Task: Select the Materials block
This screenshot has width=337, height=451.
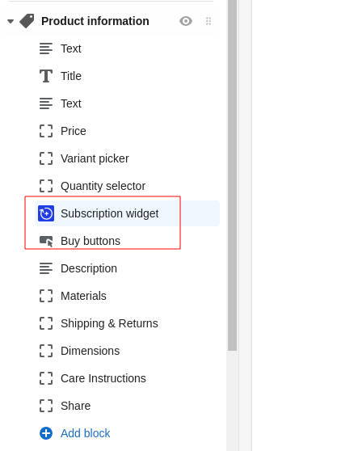Action: coord(127,296)
